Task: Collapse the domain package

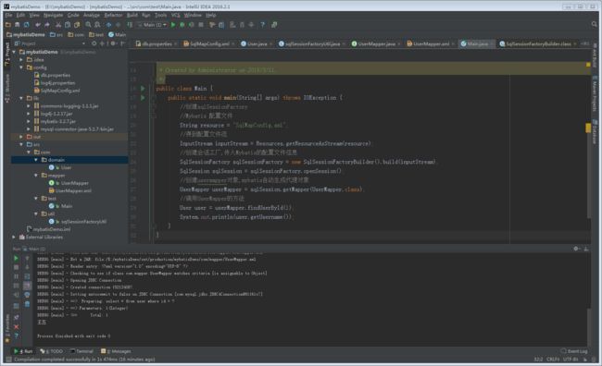Action: [x=36, y=160]
